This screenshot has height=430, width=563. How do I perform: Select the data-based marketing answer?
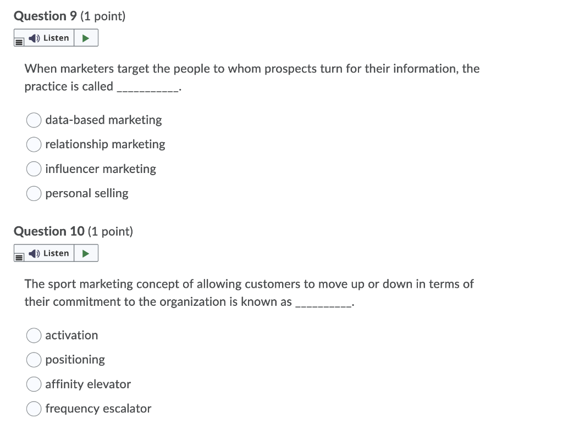click(34, 120)
